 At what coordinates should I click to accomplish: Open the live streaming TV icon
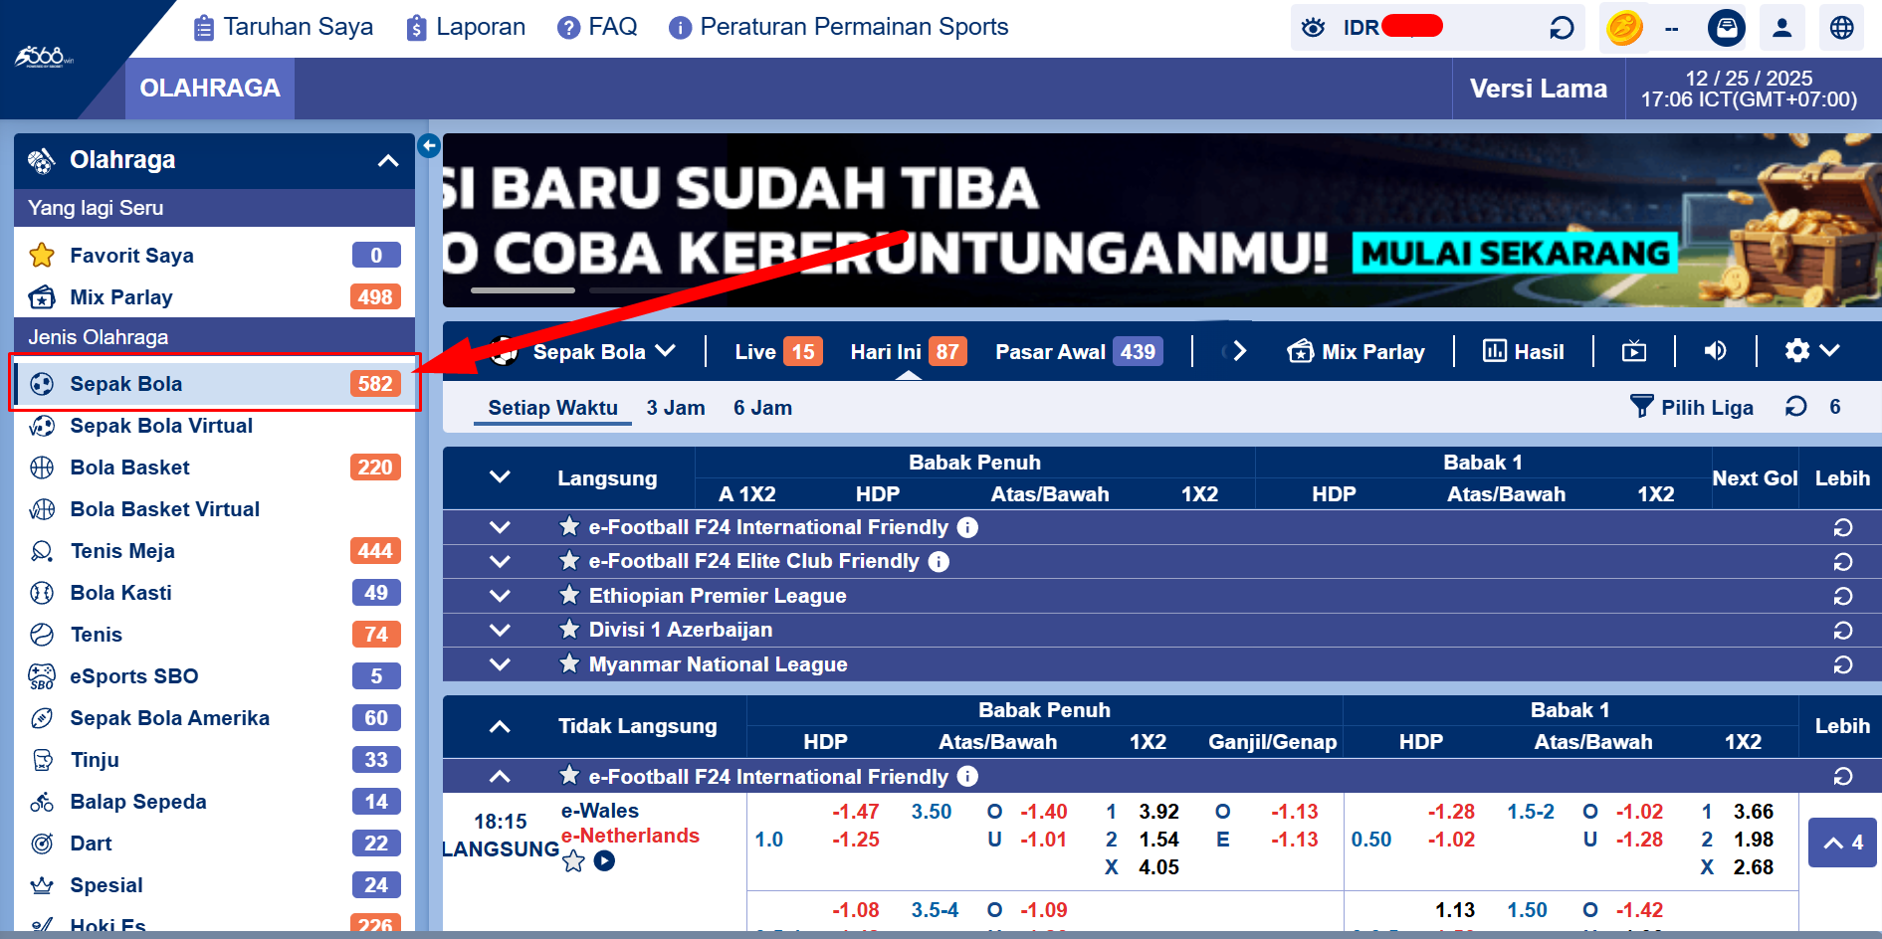tap(1634, 350)
